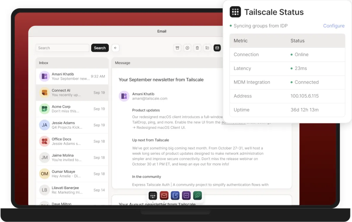The height and width of the screenshot is (222, 352).
Task: Click the trash delete icon
Action: pyautogui.click(x=197, y=48)
